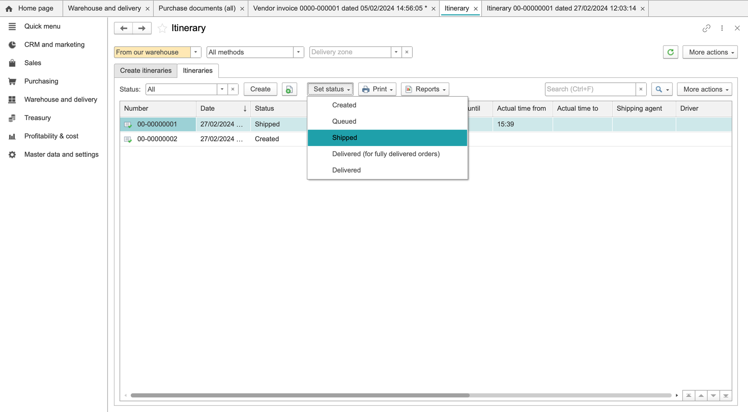Click the Set status button
Image resolution: width=748 pixels, height=412 pixels.
tap(330, 89)
